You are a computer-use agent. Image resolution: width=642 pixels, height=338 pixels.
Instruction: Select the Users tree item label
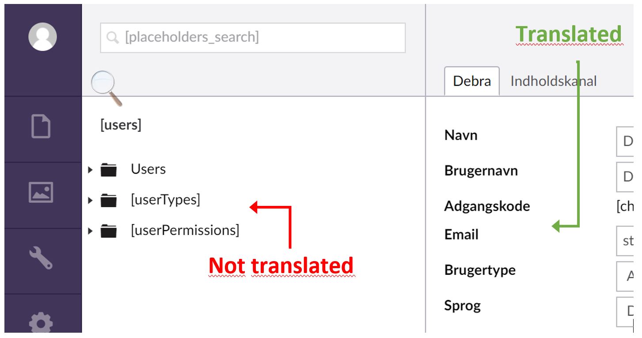click(x=148, y=169)
